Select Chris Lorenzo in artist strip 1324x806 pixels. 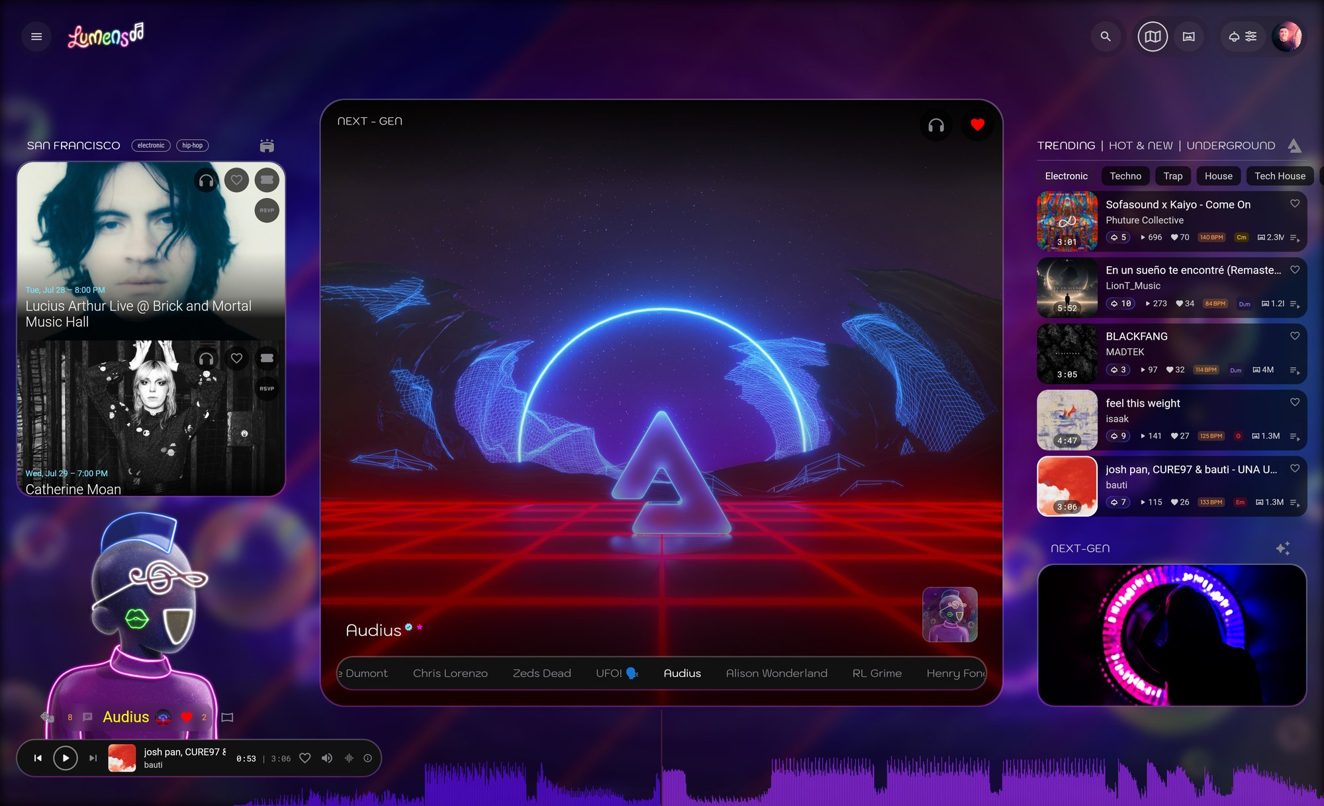[450, 674]
